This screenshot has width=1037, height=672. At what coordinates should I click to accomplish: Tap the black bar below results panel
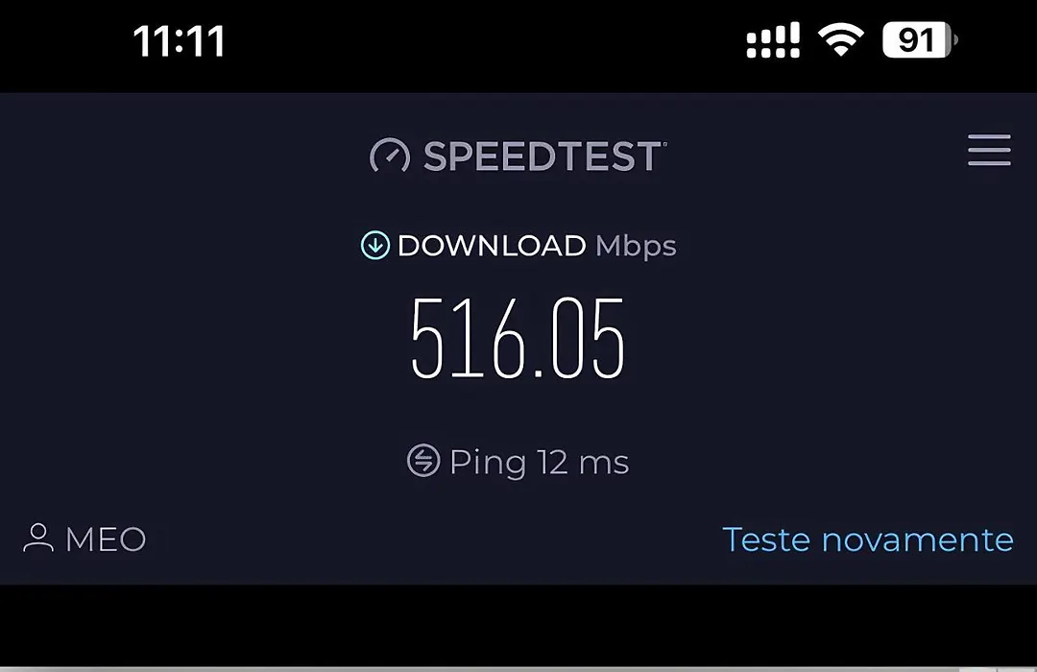(518, 625)
